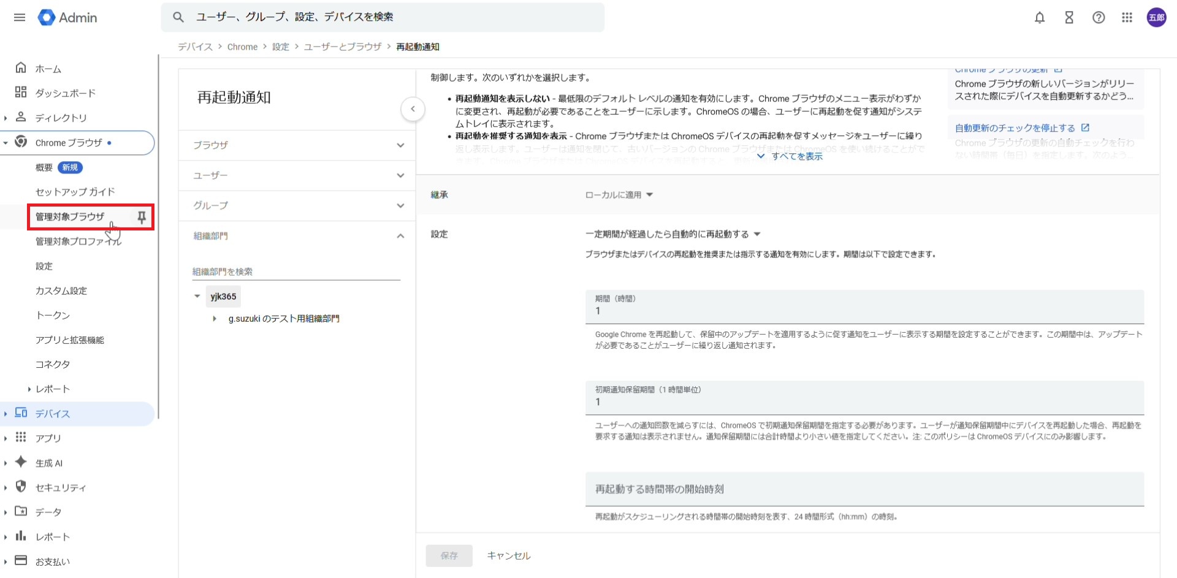Open セキュリティ in the sidebar
1177x578 pixels.
tap(60, 487)
